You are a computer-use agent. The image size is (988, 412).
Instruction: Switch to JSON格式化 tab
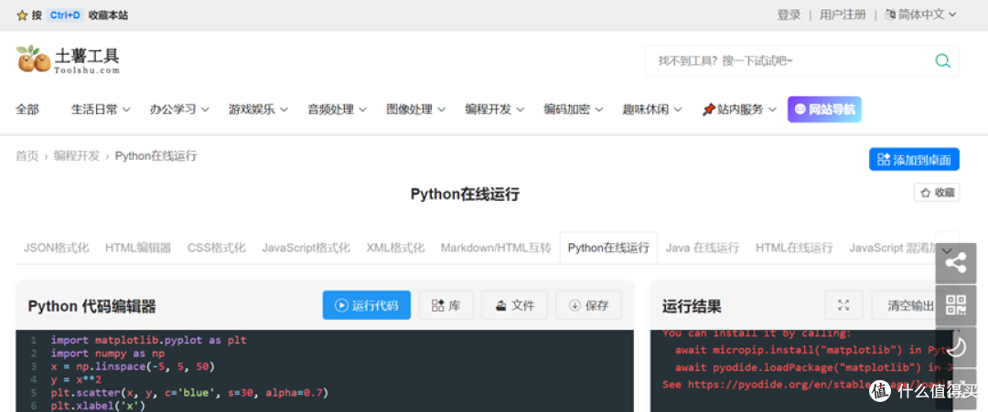[56, 248]
